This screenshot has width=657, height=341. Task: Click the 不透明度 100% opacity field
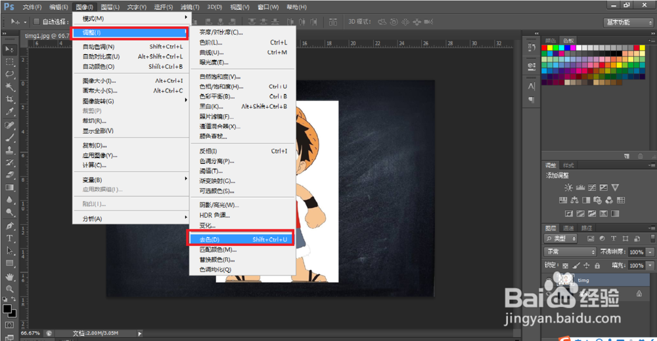click(637, 252)
